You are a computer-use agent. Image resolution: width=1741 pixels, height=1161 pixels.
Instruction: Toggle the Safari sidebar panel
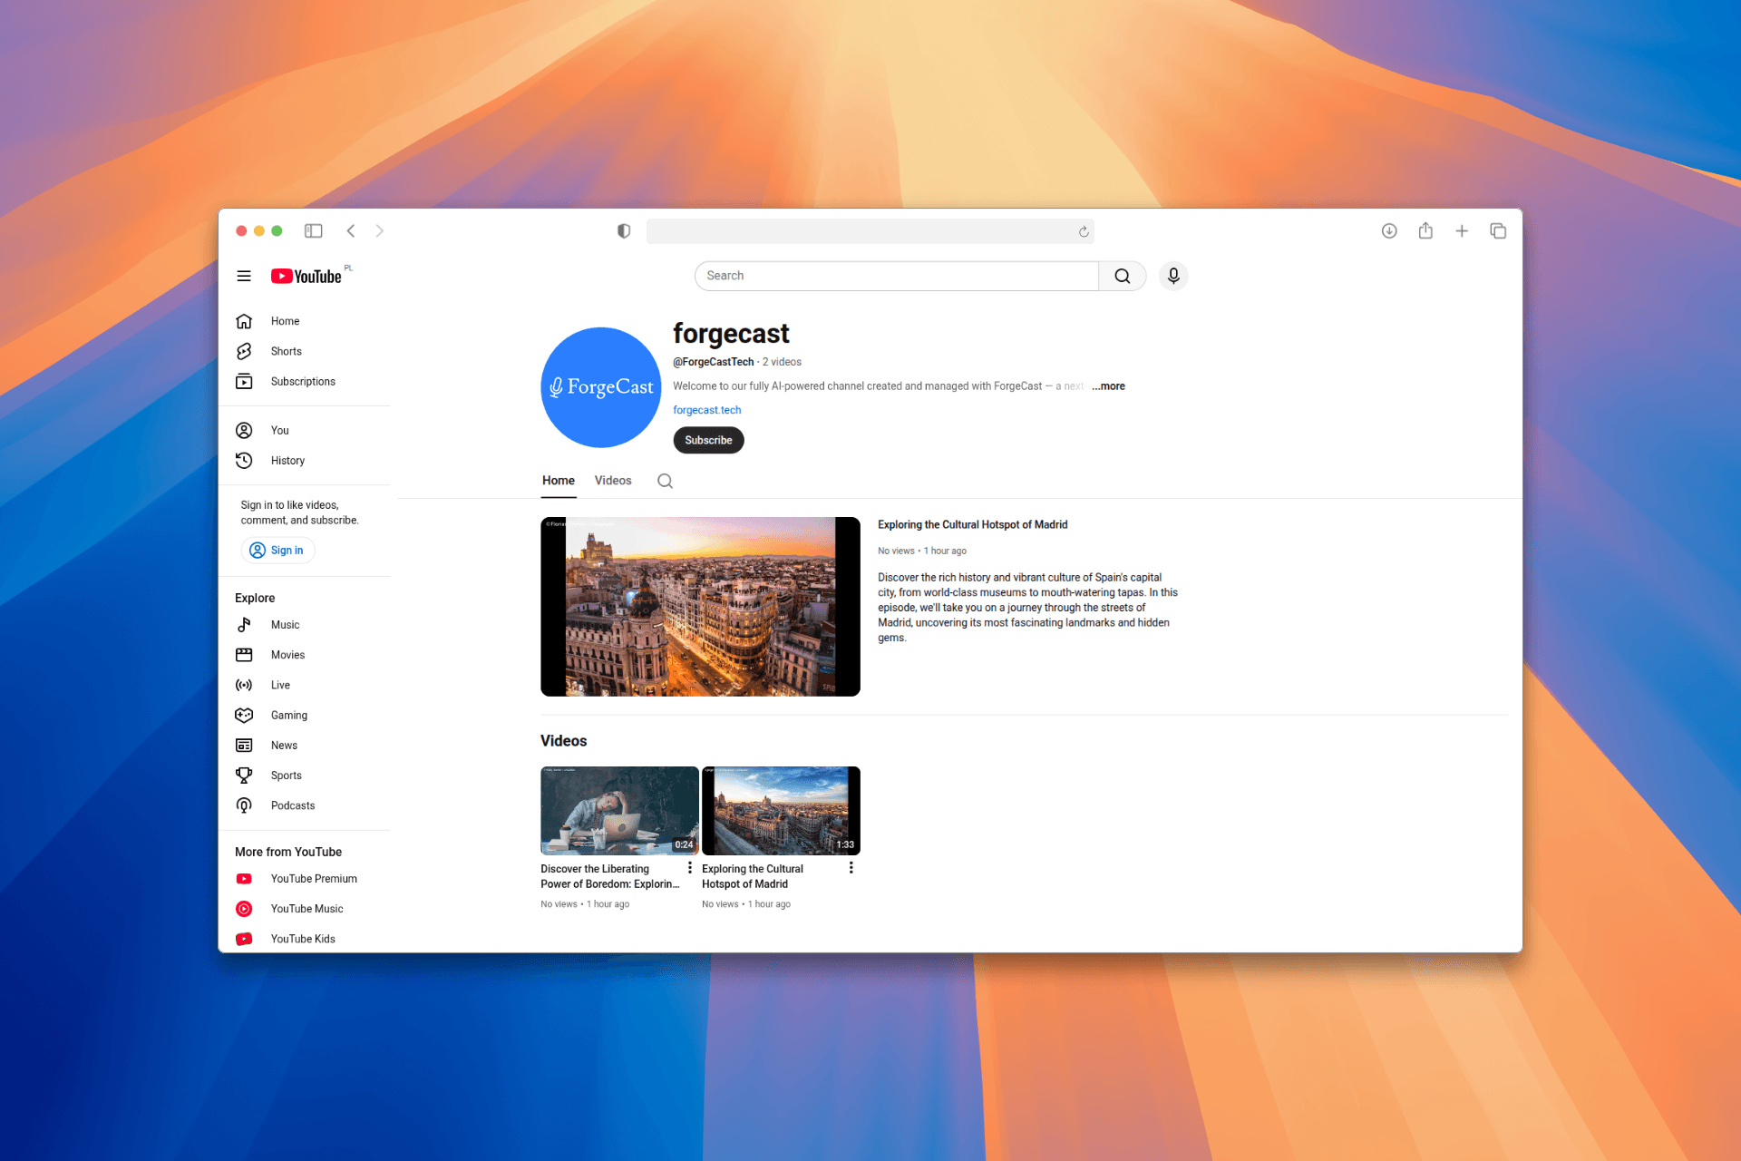(x=314, y=231)
